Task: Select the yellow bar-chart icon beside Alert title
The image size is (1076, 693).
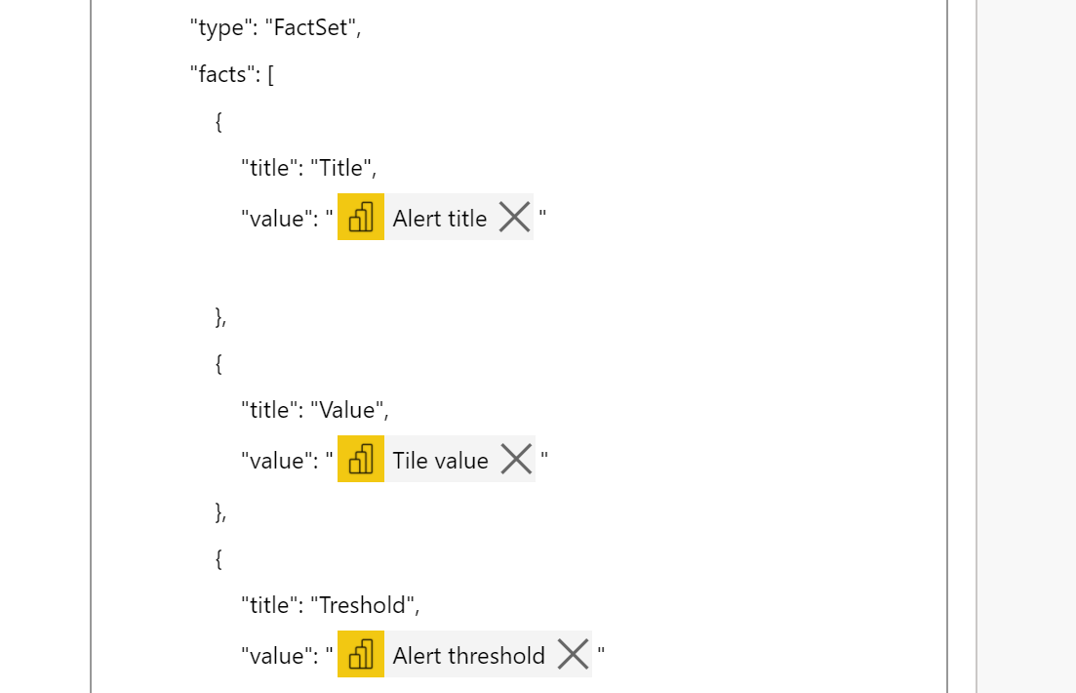Action: pos(361,218)
